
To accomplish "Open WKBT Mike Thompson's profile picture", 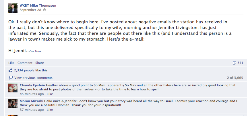I will coord(13,8).
